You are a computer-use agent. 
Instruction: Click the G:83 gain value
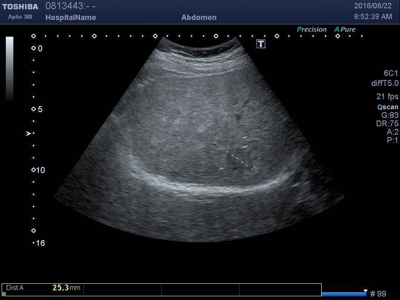click(390, 115)
